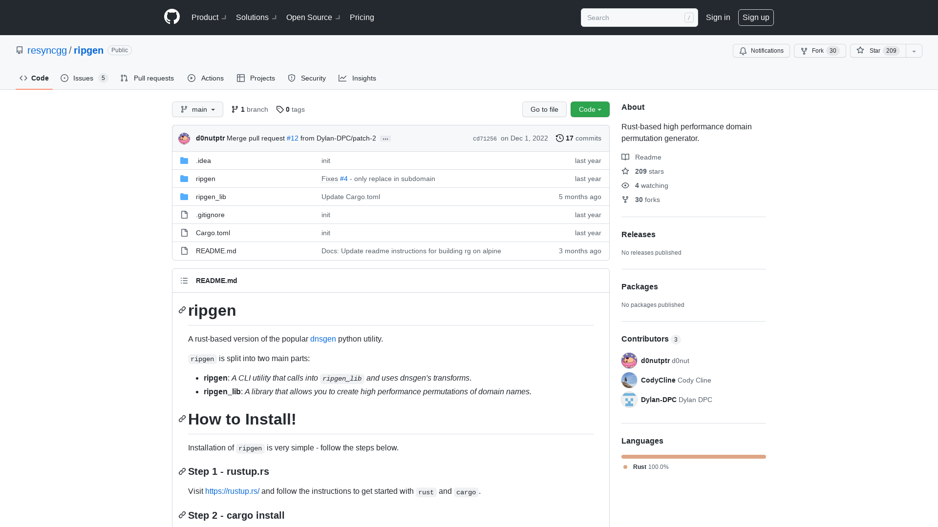Viewport: 938px width, 527px height.
Task: Click the README.md file icon in file list
Action: click(184, 251)
